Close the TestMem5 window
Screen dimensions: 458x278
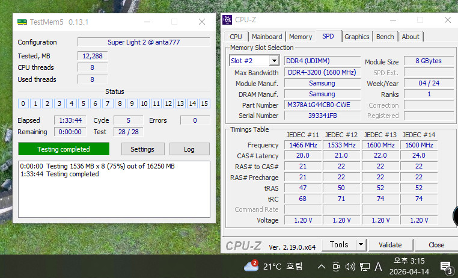pos(202,22)
